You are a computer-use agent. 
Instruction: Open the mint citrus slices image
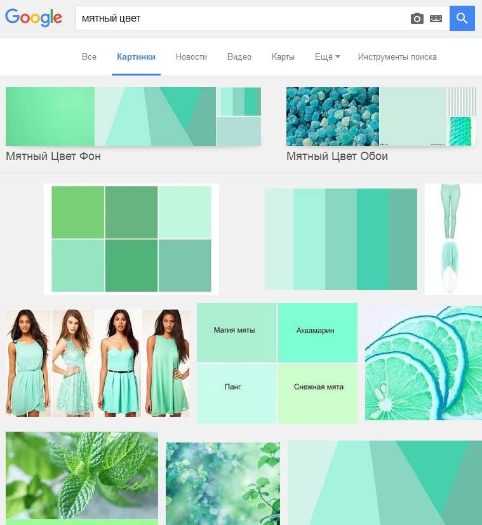point(423,362)
